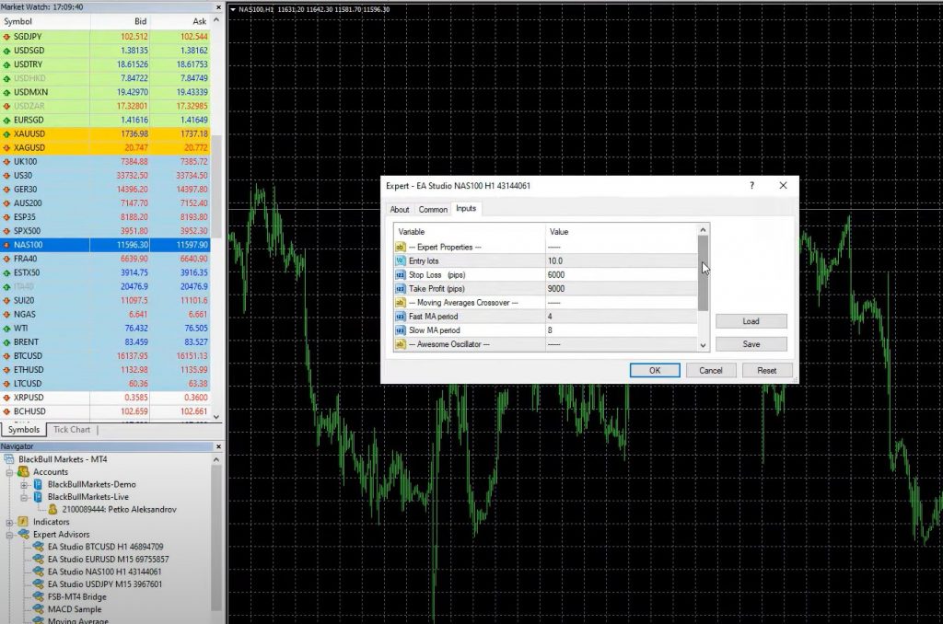
Task: Collapse the Expert Advisors tree node
Action: (x=10, y=535)
